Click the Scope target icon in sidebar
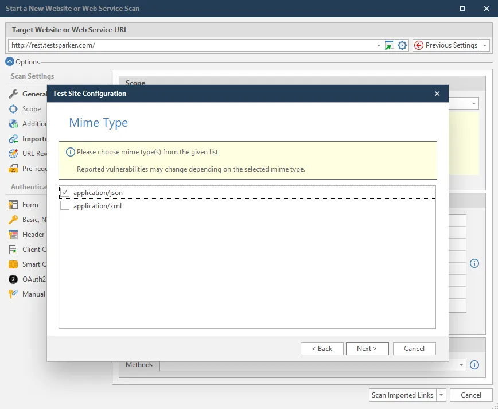Screen dimensions: 498x409 coord(13,109)
